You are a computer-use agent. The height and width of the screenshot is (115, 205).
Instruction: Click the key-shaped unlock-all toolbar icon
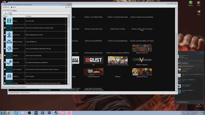point(8,13)
